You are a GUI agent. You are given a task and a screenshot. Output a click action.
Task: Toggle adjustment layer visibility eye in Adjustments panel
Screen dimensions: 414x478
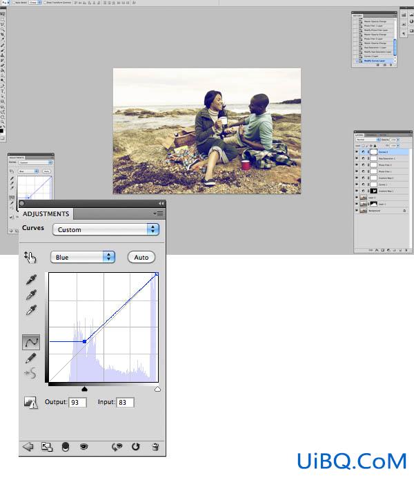point(83,447)
